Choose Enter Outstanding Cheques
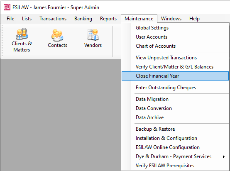The width and height of the screenshot is (230, 171). coord(175,88)
